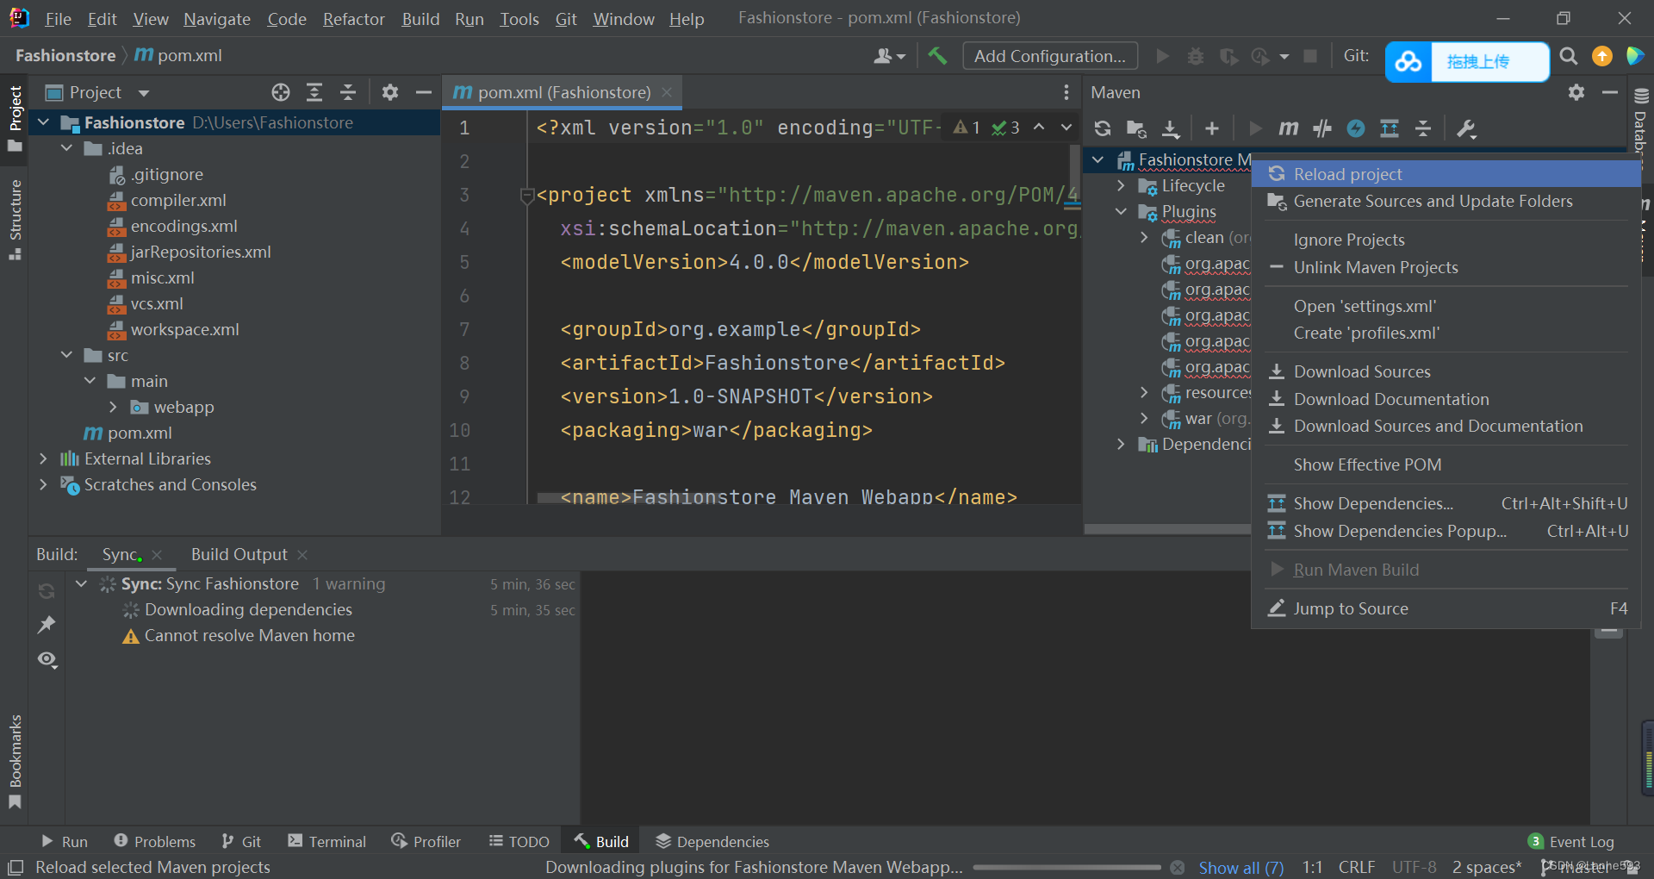Click Generate Sources and Update Folders toolbar icon
Viewport: 1654px width, 879px height.
click(x=1136, y=128)
